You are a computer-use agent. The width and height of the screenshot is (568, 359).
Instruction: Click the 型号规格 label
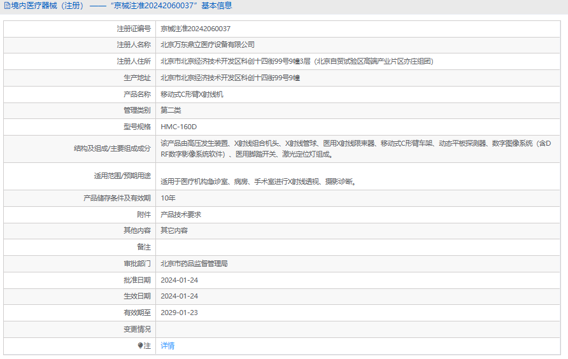tap(137, 127)
